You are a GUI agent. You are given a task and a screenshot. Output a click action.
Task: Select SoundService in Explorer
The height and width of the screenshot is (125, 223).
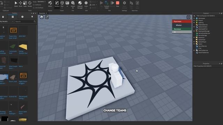(x=202, y=46)
